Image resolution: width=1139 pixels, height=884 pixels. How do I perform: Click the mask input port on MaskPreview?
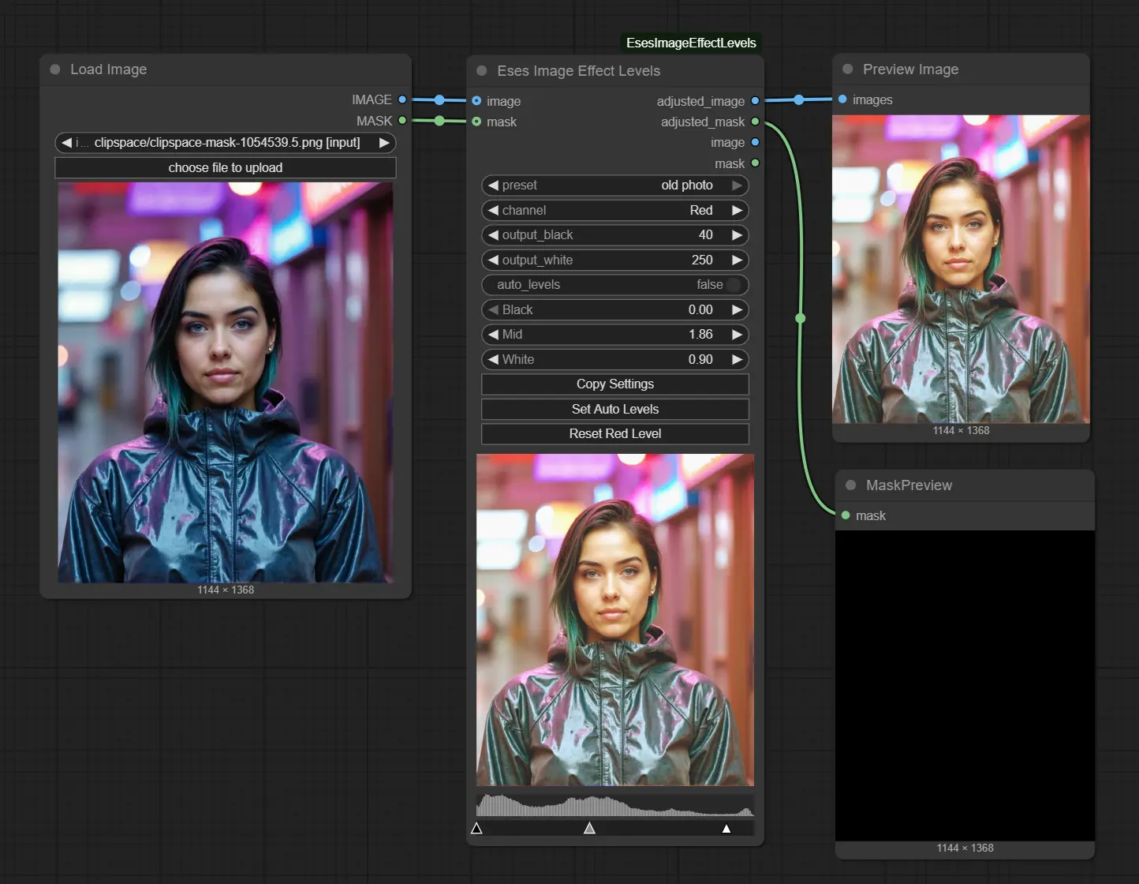coord(846,515)
